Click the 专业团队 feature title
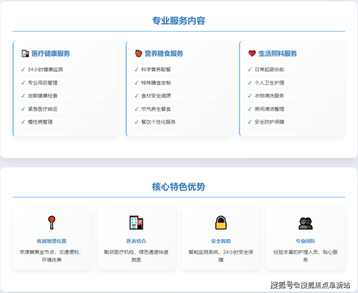This screenshot has height=293, width=358. pos(305,241)
